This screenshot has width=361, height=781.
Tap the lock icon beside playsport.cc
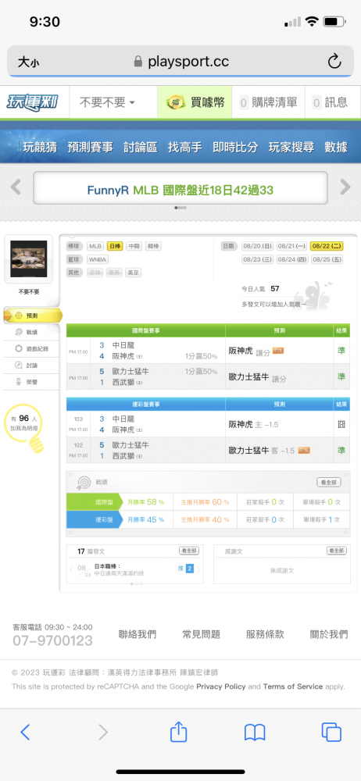coord(138,62)
